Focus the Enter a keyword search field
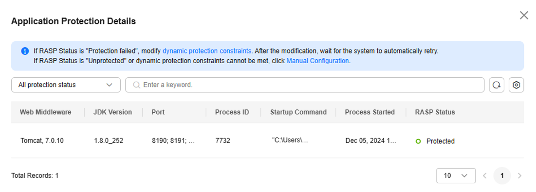The image size is (536, 192). [x=305, y=85]
